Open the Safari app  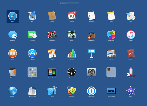[x=13, y=16]
